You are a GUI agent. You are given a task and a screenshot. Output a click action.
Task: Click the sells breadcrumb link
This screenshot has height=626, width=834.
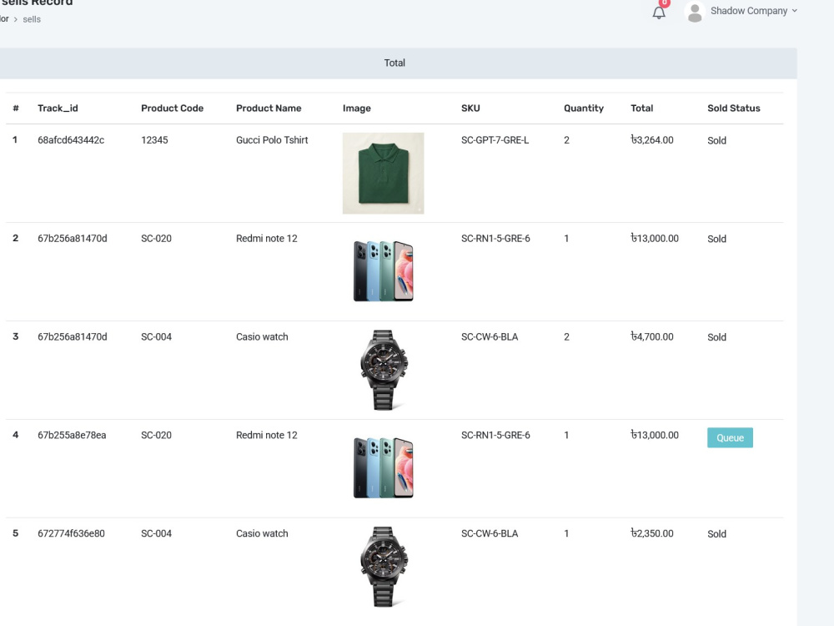point(32,19)
